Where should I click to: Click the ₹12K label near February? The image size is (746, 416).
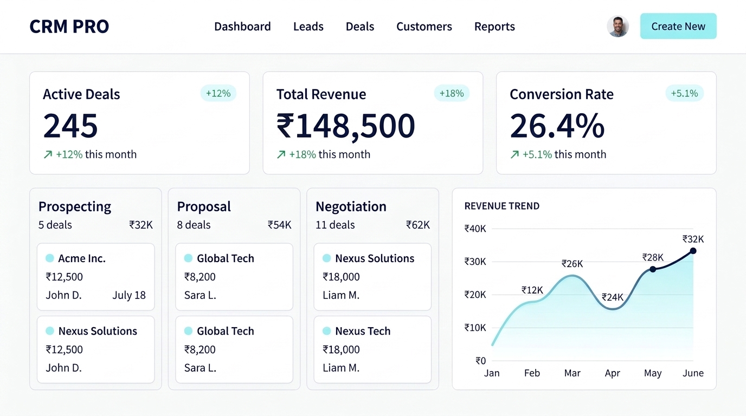click(532, 290)
